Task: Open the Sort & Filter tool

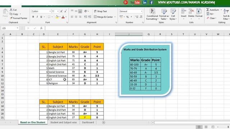Action: (226, 14)
